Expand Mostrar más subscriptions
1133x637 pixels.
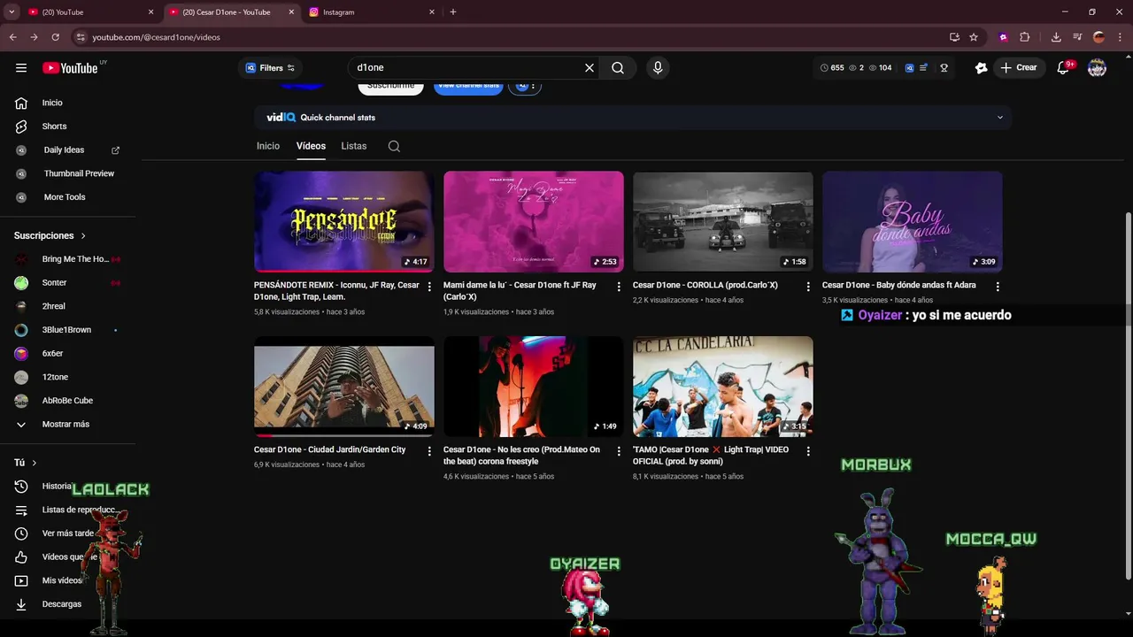(x=67, y=424)
